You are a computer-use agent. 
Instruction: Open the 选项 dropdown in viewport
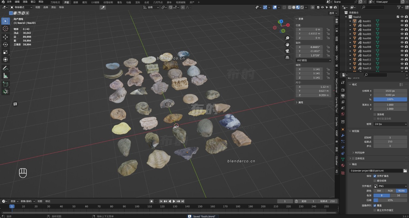point(333,13)
